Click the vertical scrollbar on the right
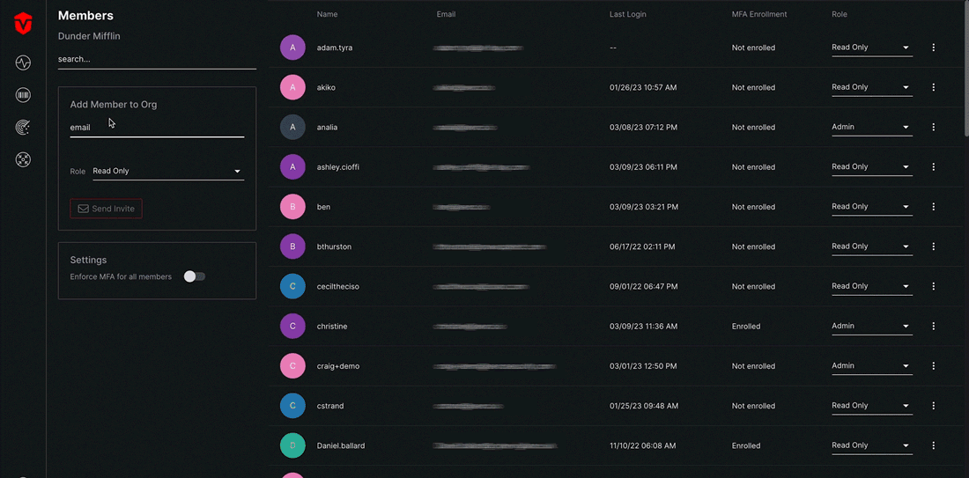Viewport: 969px width, 478px height. tap(965, 68)
